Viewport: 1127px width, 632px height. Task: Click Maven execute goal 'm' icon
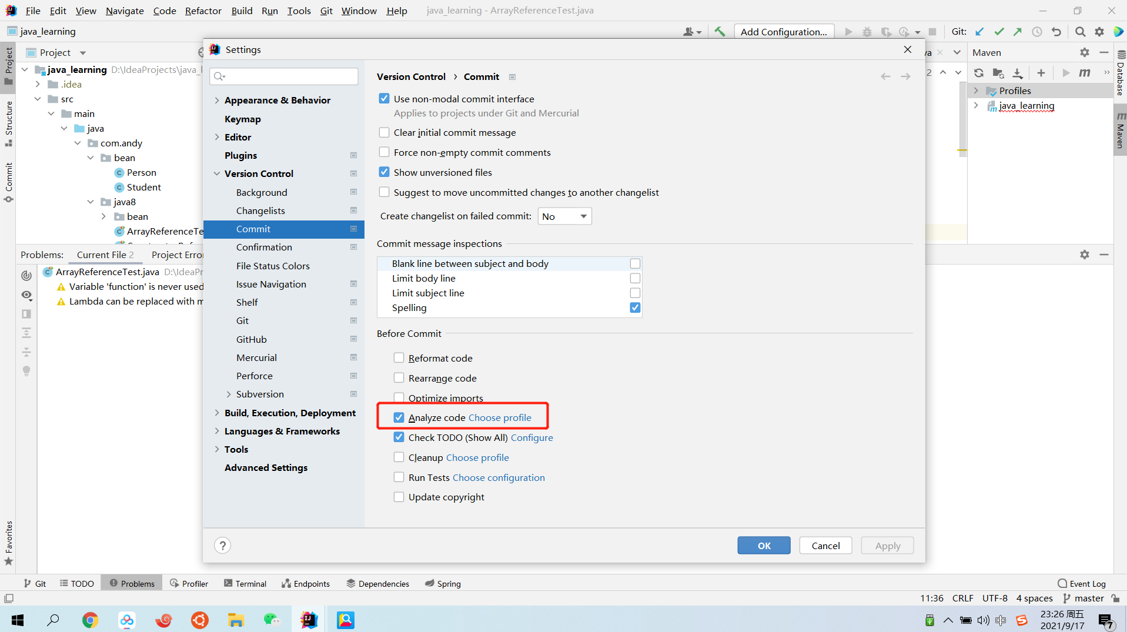tap(1085, 73)
